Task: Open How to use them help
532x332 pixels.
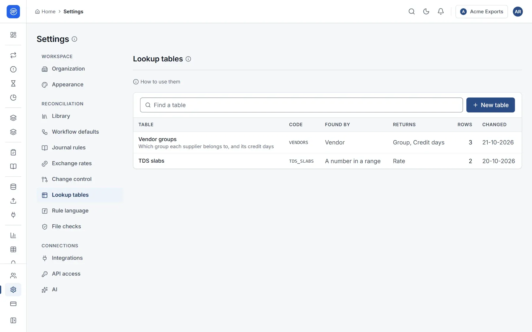Action: [157, 82]
